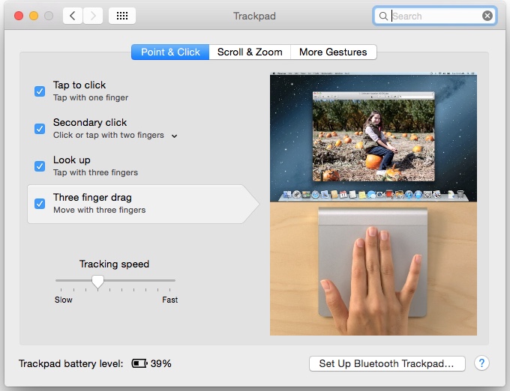Click the Three finger drag label

(x=92, y=197)
